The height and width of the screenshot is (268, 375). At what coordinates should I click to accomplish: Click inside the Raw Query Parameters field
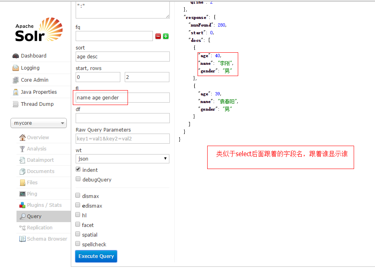tap(122, 138)
